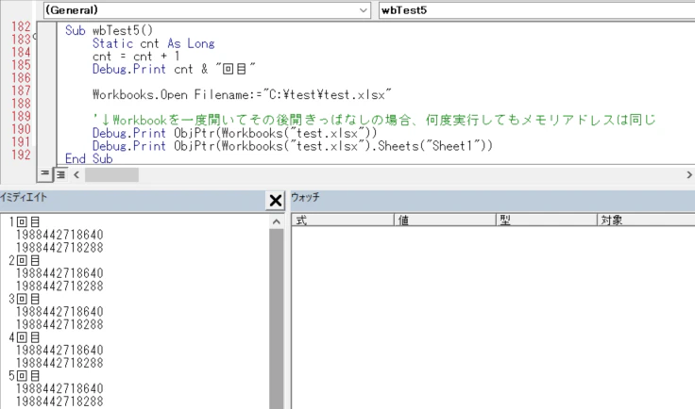
Task: Click the Debug.Print ObjPtr Sheets("Sheet1") line
Action: [x=293, y=146]
